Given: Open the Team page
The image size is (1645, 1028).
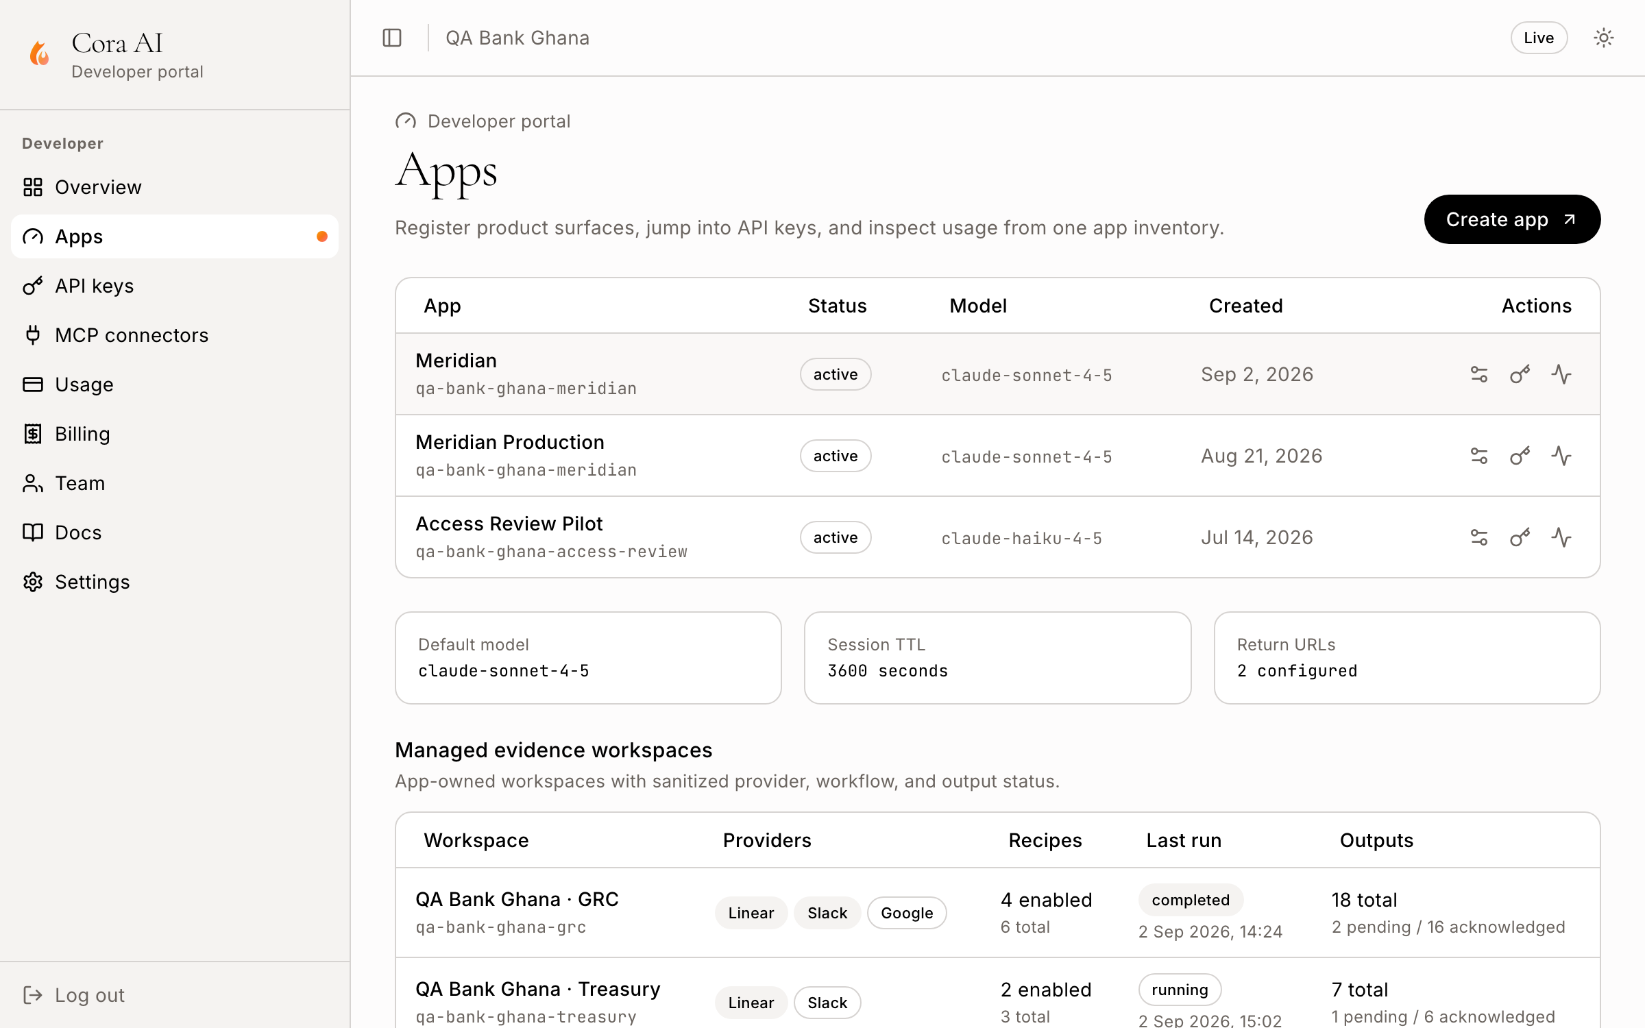Looking at the screenshot, I should (x=175, y=483).
